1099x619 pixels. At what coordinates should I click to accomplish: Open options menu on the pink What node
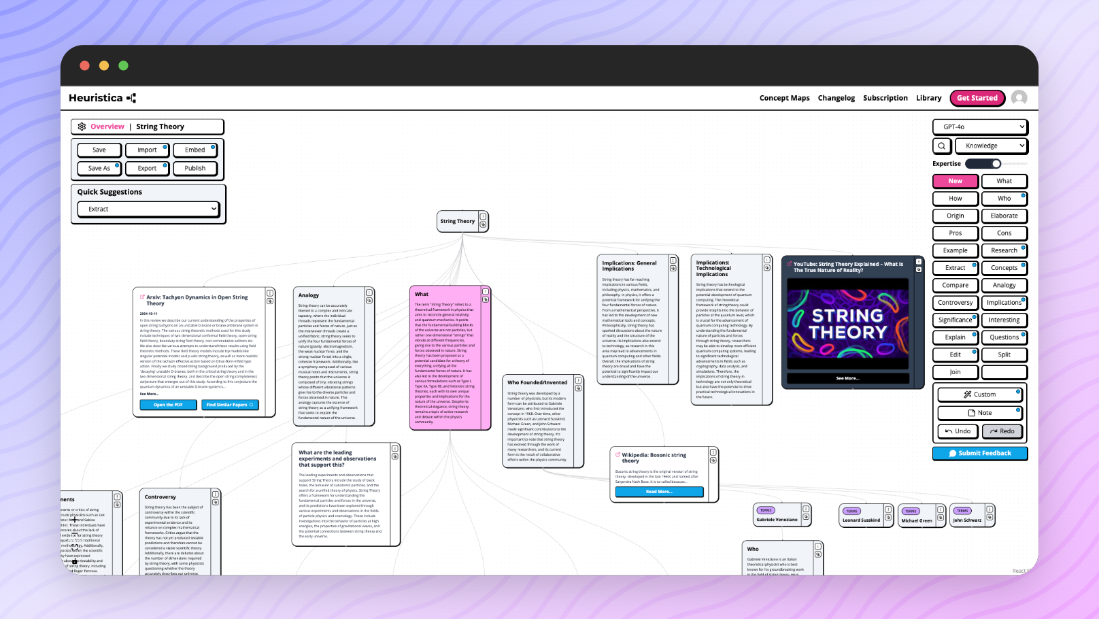click(486, 292)
